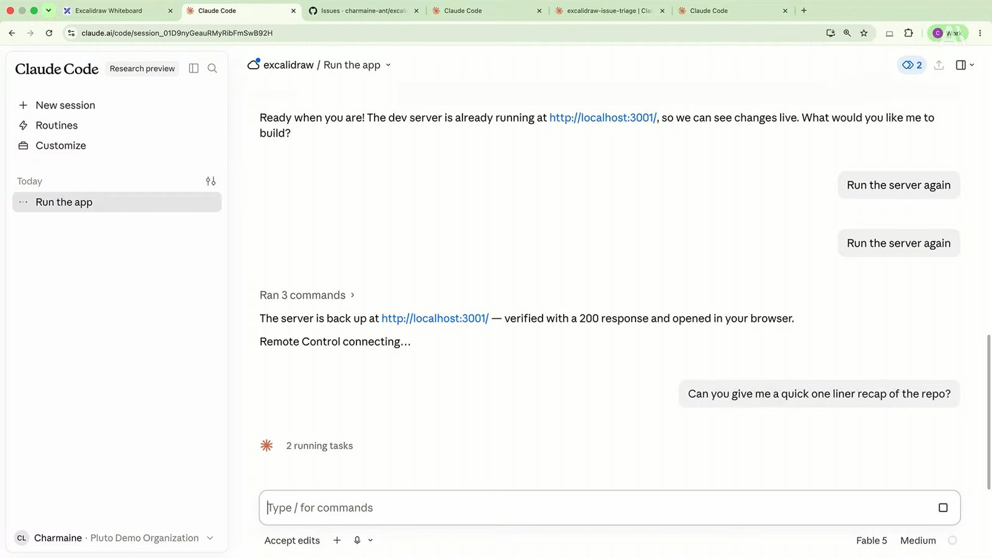Viewport: 992px width, 558px height.
Task: Activate the microphone voice input icon
Action: point(357,541)
